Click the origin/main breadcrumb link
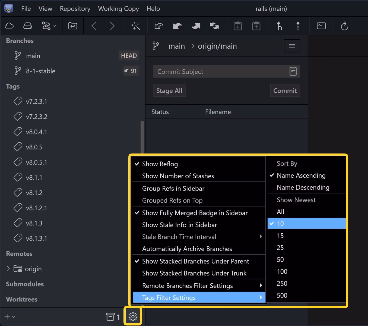This screenshot has width=368, height=326. 217,46
